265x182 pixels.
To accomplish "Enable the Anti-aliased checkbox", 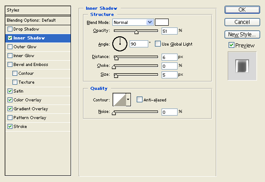I will click(139, 100).
